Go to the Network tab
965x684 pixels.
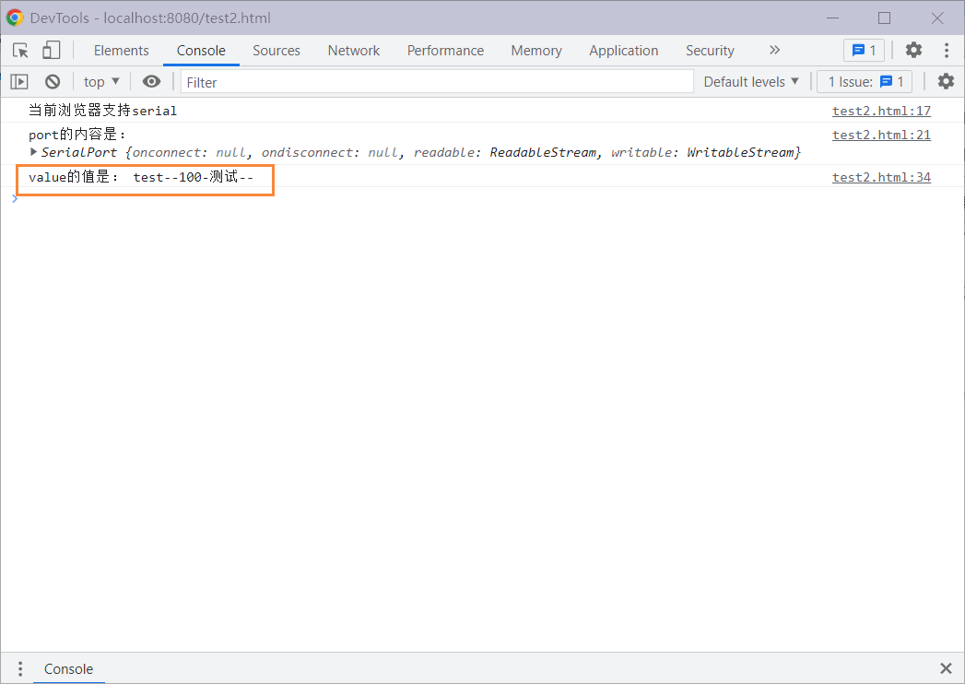(354, 51)
